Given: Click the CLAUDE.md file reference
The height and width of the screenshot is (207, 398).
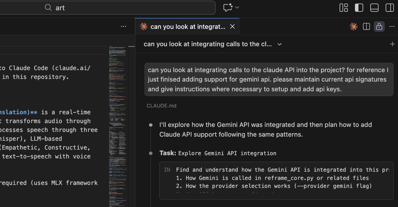Looking at the screenshot, I should click(x=161, y=106).
